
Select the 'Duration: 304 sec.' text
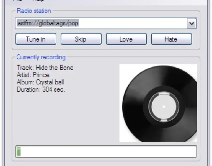41,89
